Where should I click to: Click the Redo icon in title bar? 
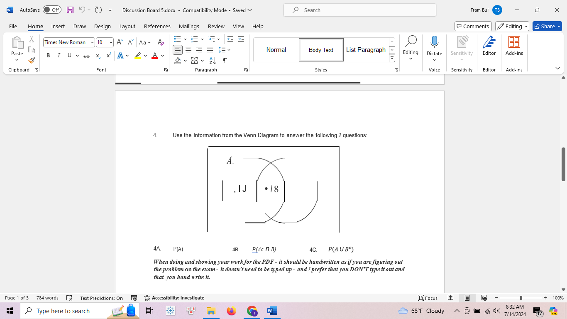[x=98, y=10]
